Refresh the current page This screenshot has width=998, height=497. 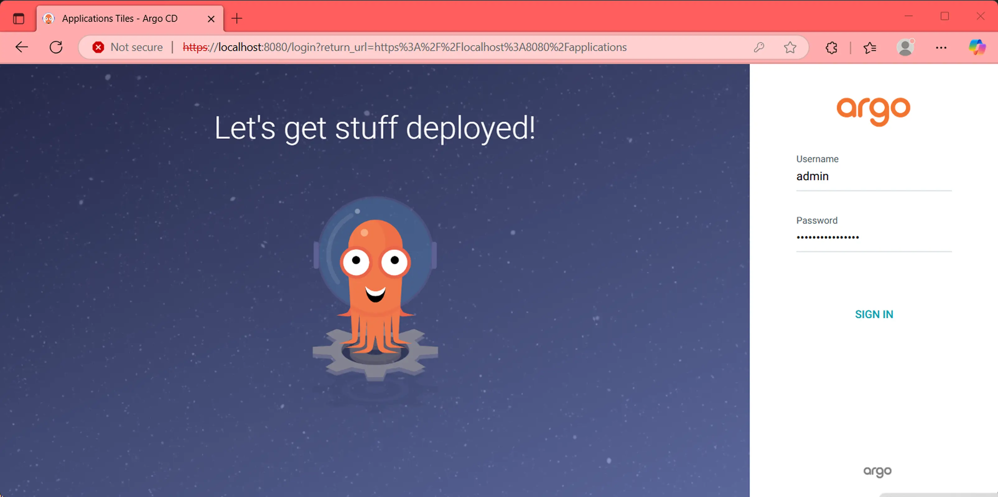(56, 47)
